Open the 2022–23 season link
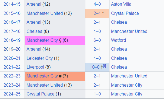The image size is (164, 99). [x=12, y=76]
